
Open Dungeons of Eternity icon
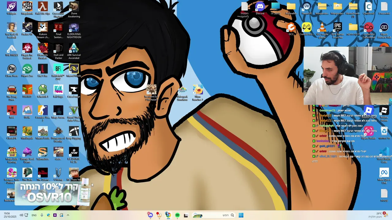tap(58, 134)
